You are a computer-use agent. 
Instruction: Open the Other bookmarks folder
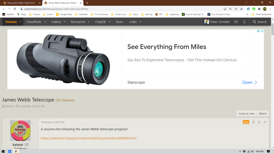tap(261, 14)
